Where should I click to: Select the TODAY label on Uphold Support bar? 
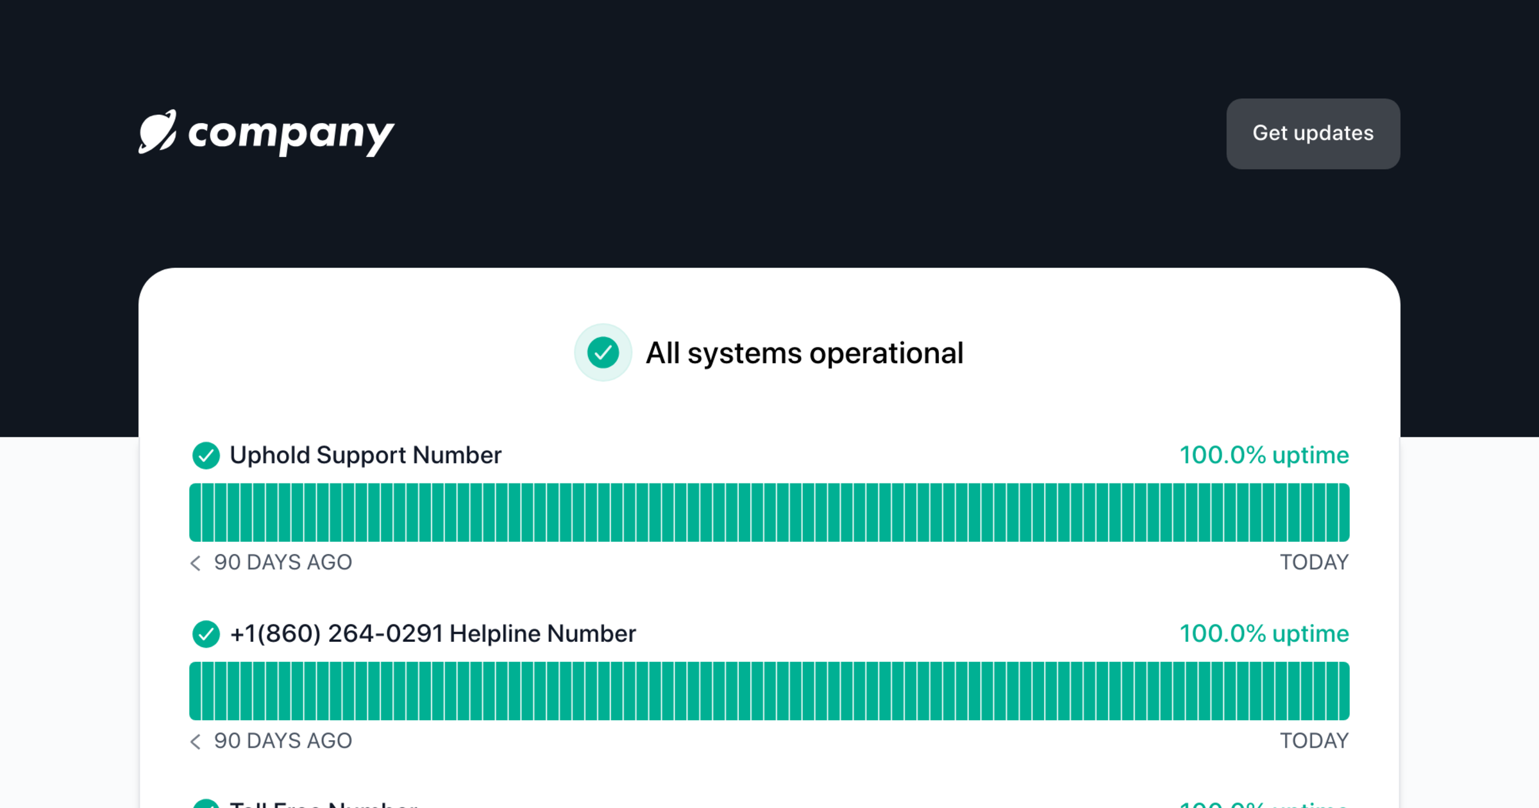(x=1313, y=562)
